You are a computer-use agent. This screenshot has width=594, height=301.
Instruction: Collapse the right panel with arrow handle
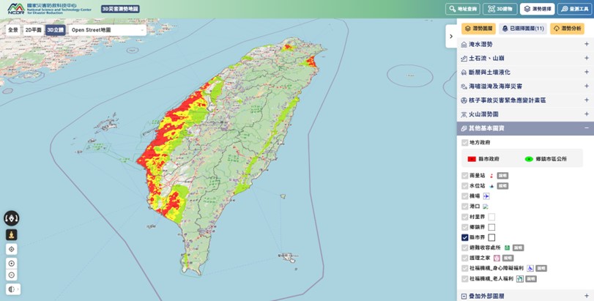[451, 37]
